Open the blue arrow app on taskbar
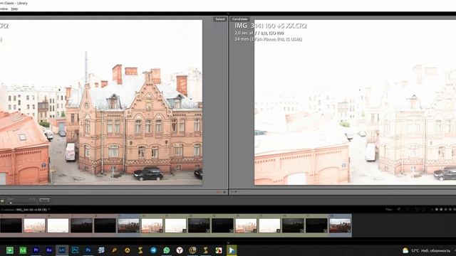The width and height of the screenshot is (456, 256). (232, 250)
